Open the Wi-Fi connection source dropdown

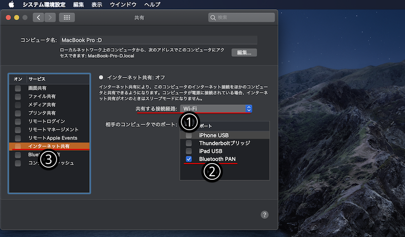pos(216,109)
